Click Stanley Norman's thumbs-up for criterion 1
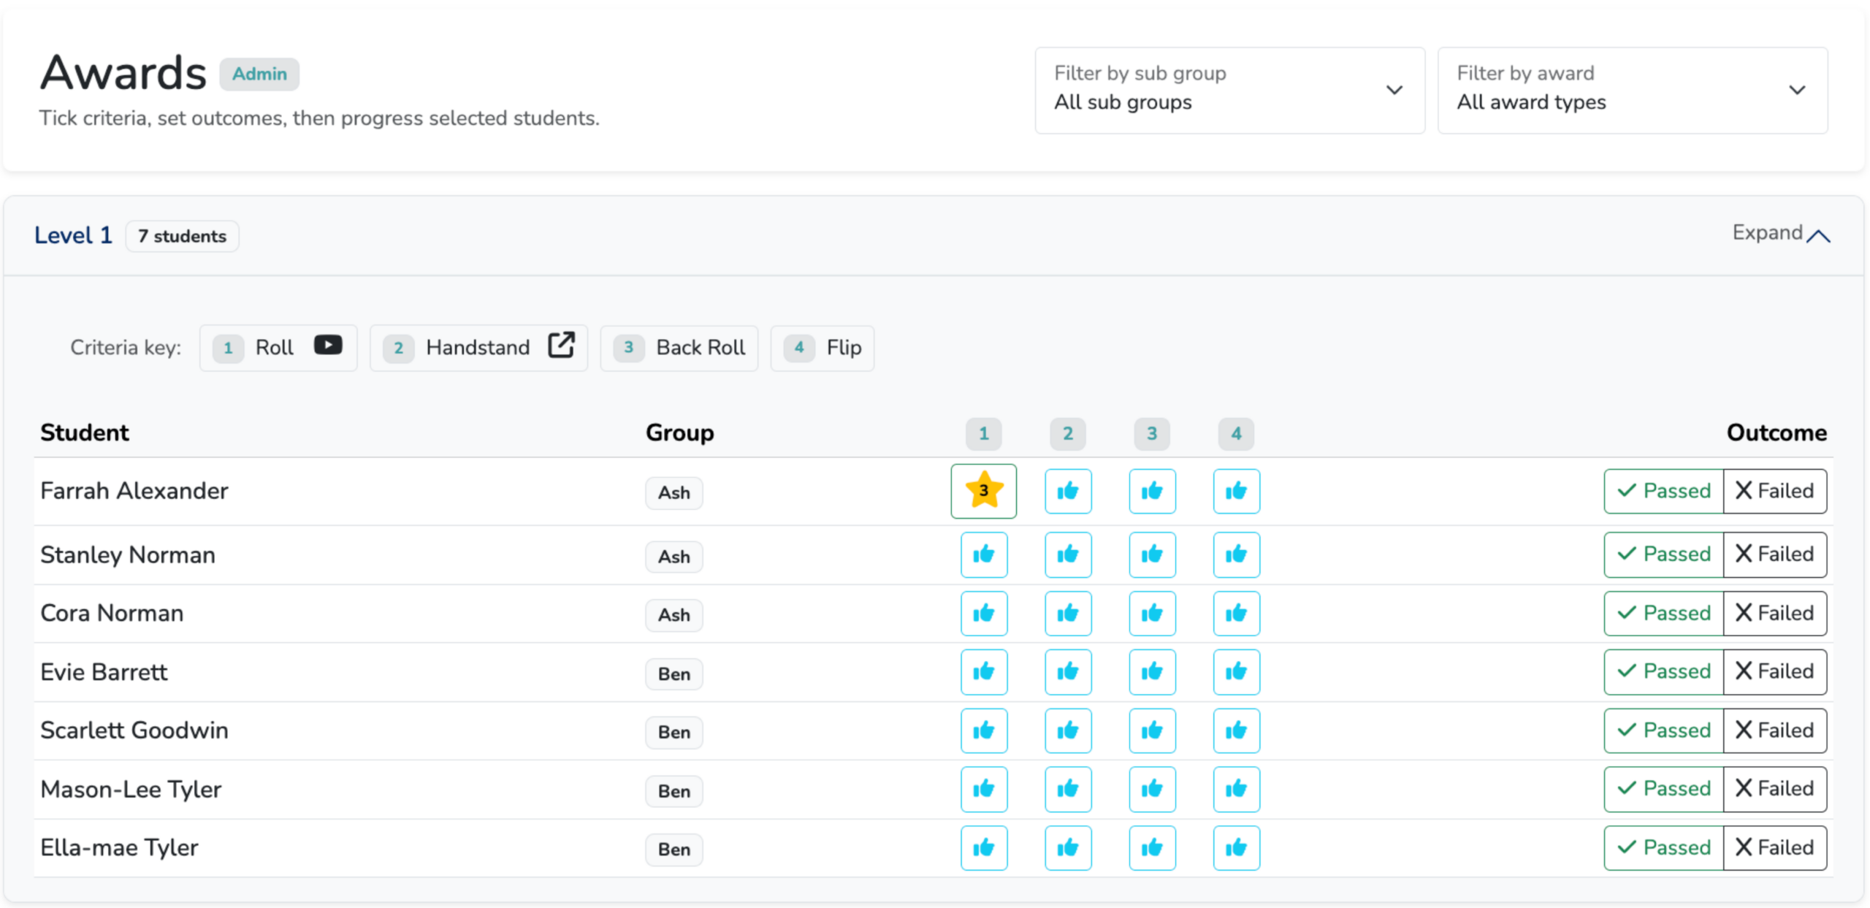Viewport: 1870px width, 908px height. [x=983, y=554]
